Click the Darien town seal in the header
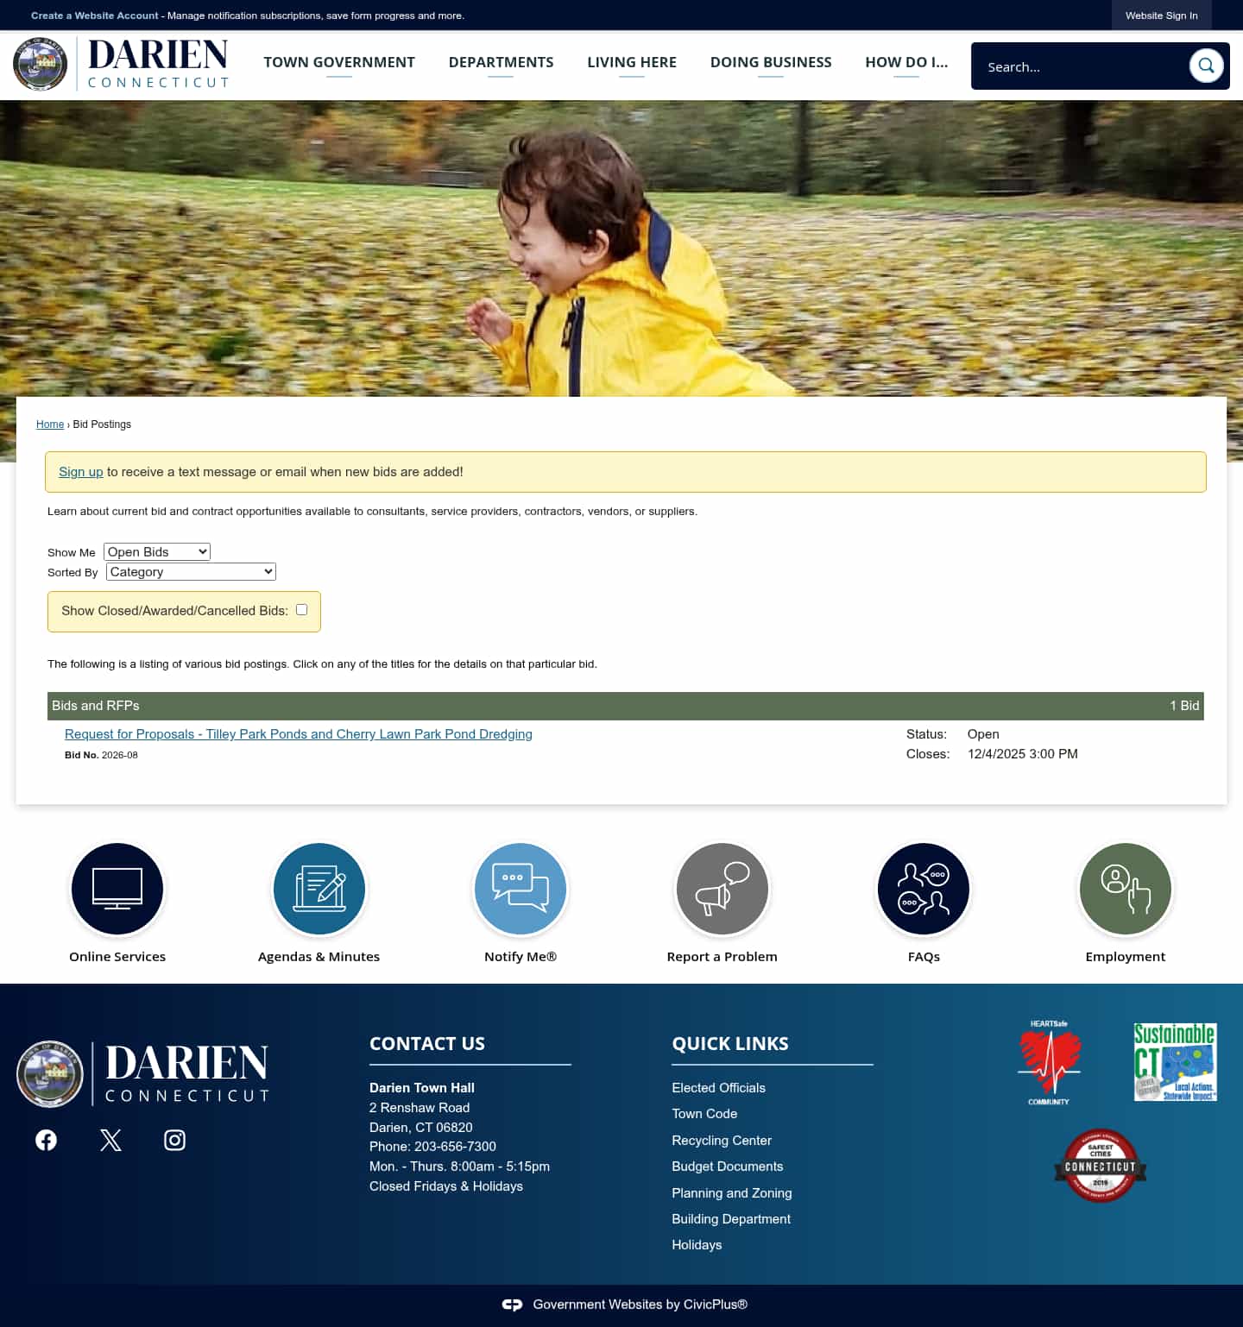 coord(40,64)
